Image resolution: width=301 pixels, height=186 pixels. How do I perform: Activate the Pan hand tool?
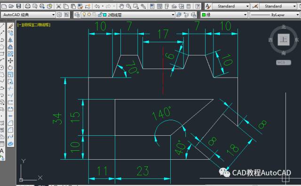(121, 6)
